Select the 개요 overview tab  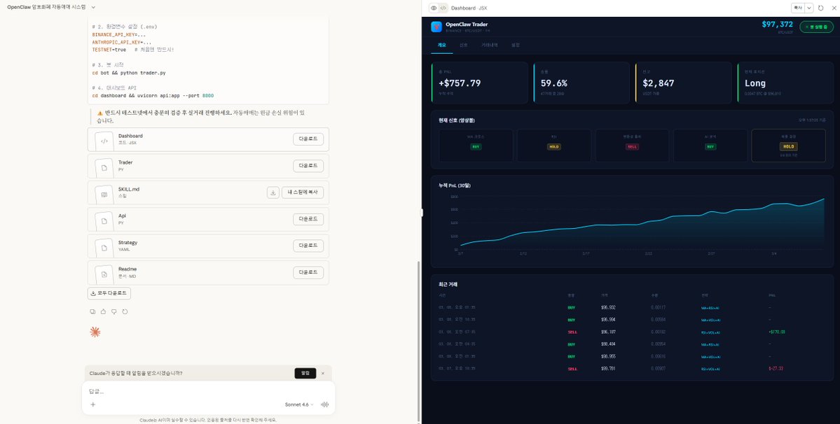[442, 45]
